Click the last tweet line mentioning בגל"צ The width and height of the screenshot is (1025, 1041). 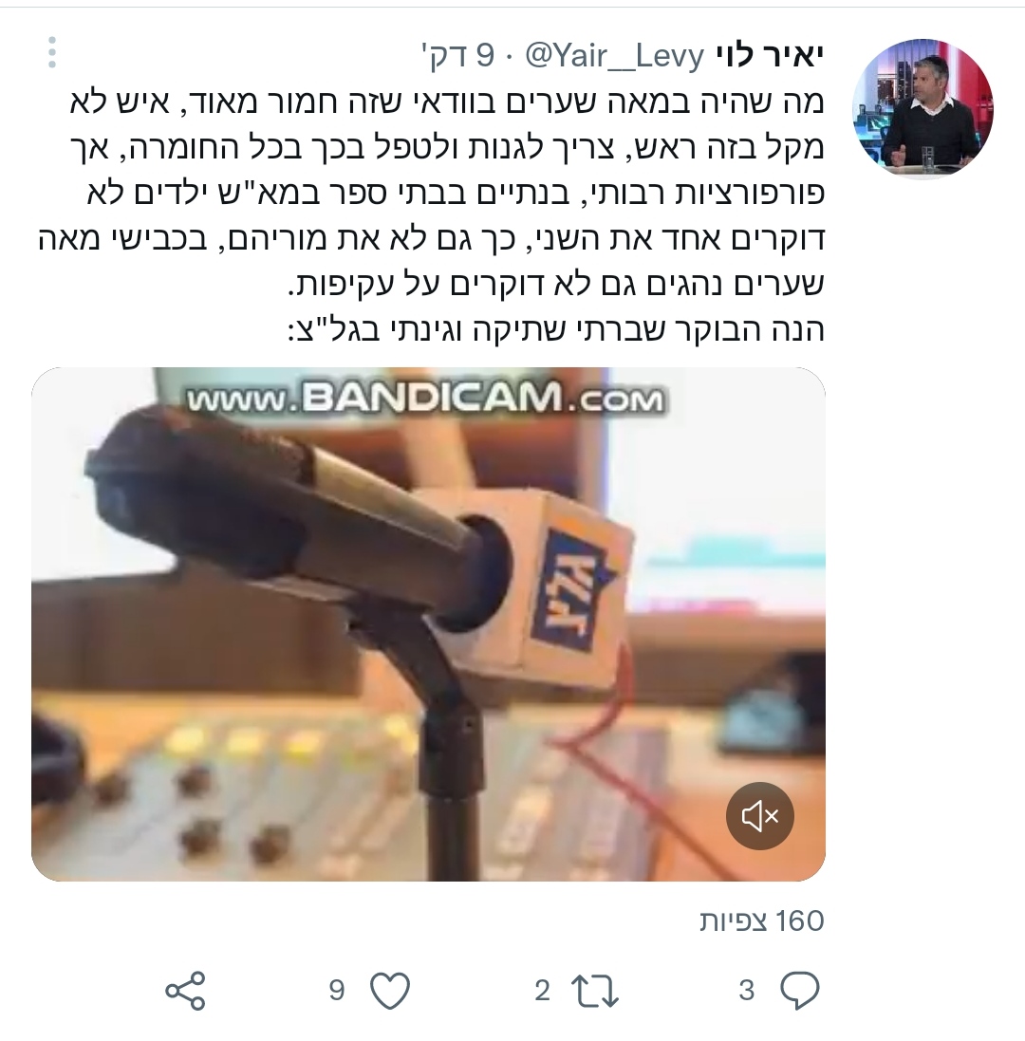click(x=555, y=330)
